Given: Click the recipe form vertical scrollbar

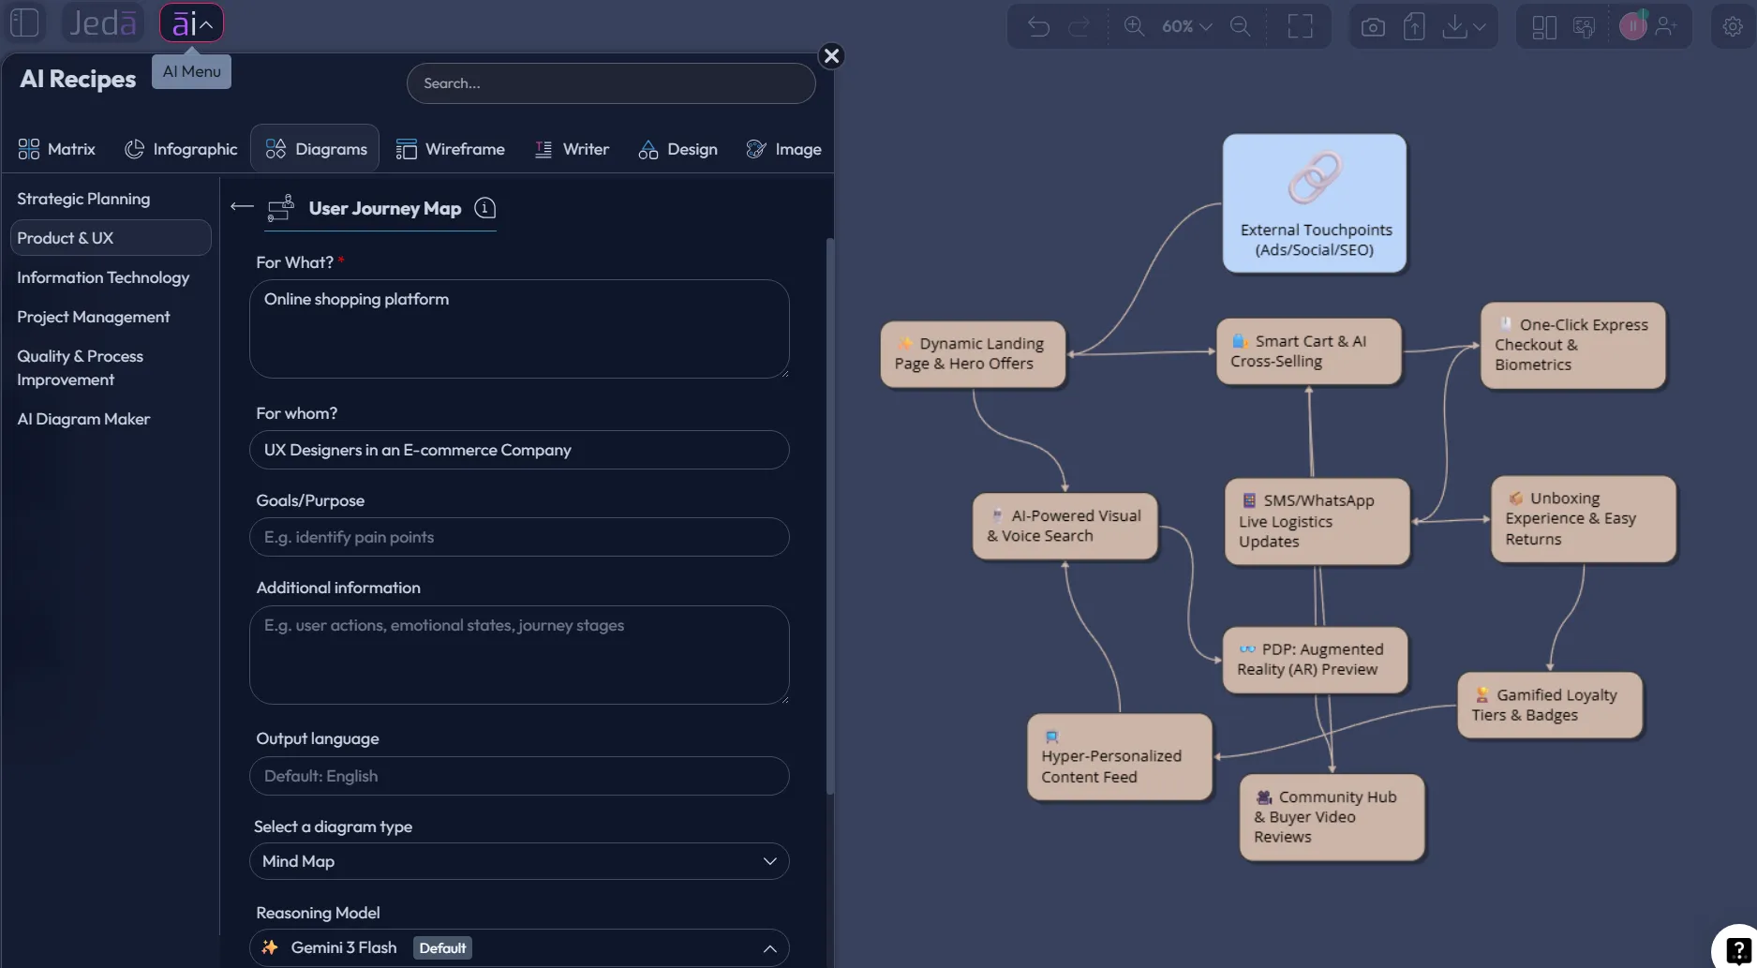Looking at the screenshot, I should [x=829, y=515].
